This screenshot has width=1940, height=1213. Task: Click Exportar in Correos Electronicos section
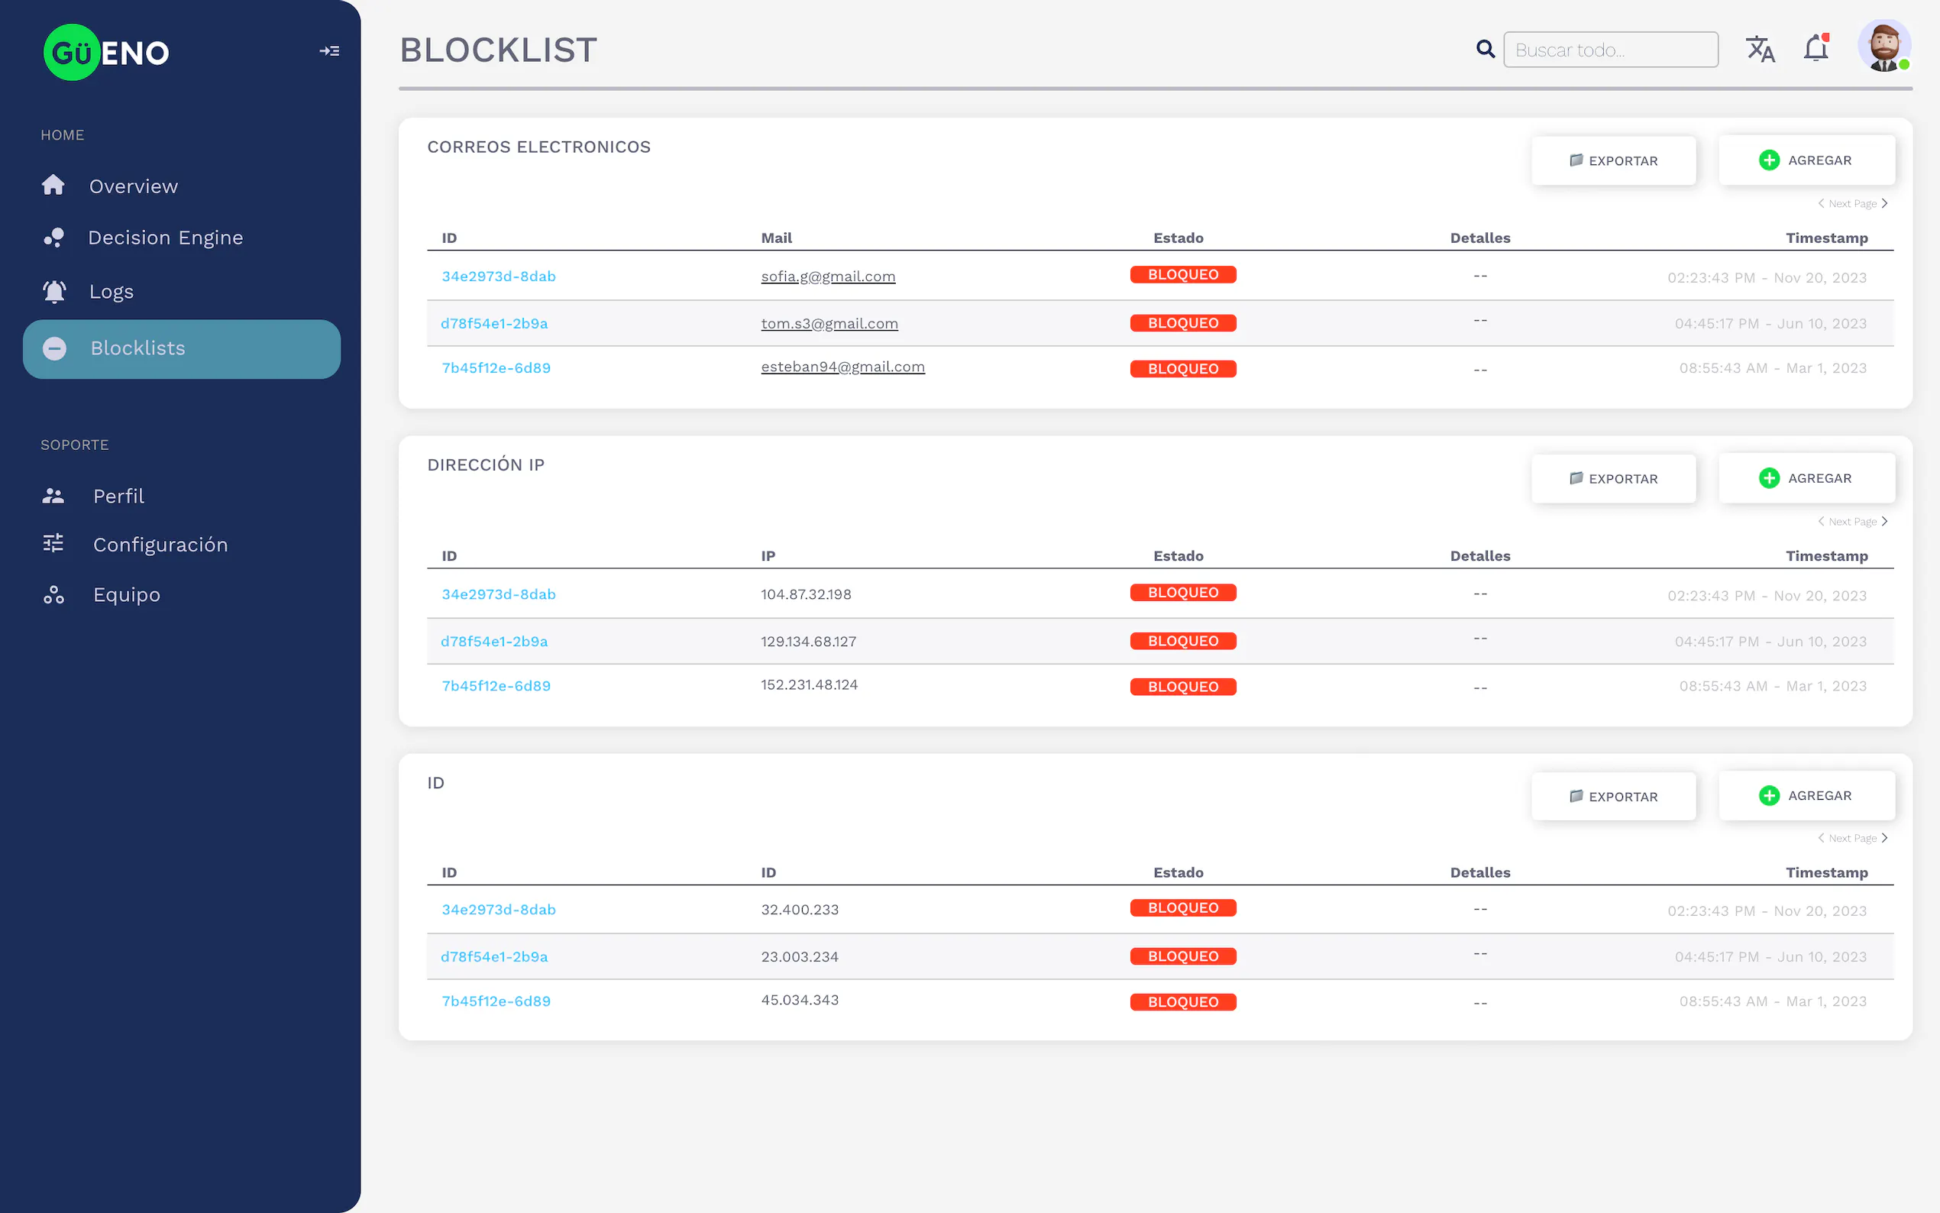coord(1613,160)
